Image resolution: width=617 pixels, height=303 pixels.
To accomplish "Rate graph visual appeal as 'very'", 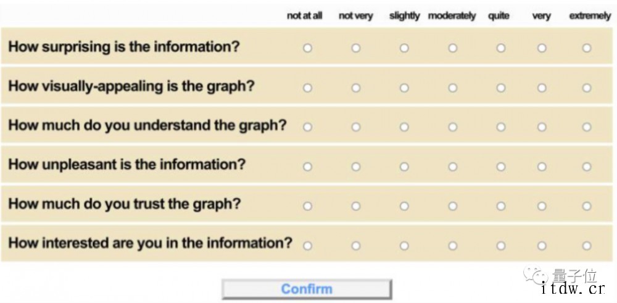I will [542, 88].
